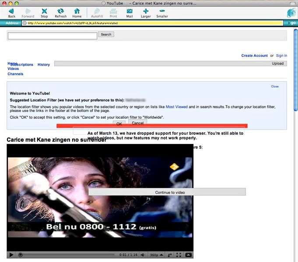298x262 pixels.
Task: Expand the player with the four-arrows icon
Action: point(179,255)
